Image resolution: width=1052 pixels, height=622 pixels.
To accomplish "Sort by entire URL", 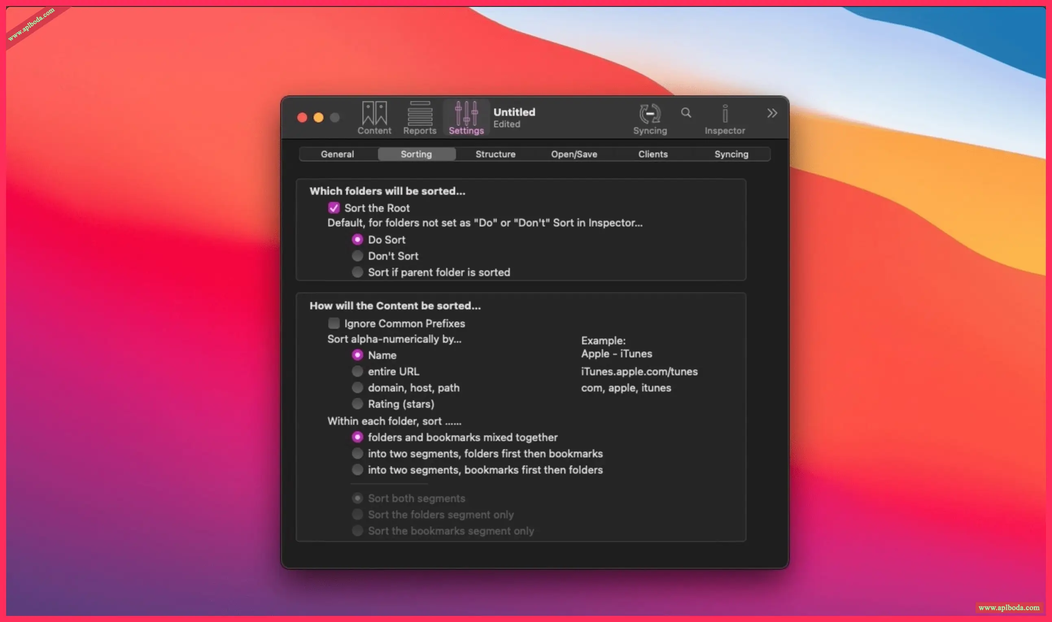I will (357, 371).
